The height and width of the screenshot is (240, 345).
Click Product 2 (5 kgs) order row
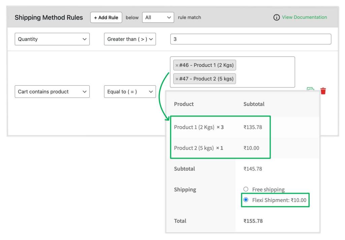220,148
